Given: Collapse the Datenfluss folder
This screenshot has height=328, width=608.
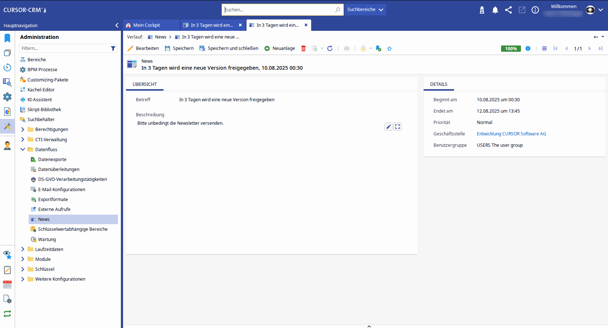Looking at the screenshot, I should pos(23,149).
